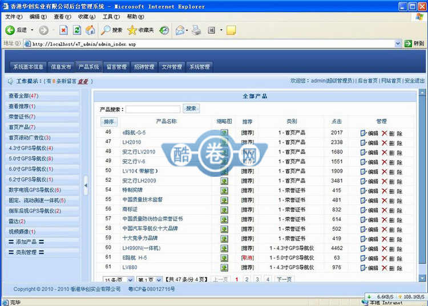Click the vertical scrollbar down arrow
Screen dimensions: 428x306
coord(422,278)
